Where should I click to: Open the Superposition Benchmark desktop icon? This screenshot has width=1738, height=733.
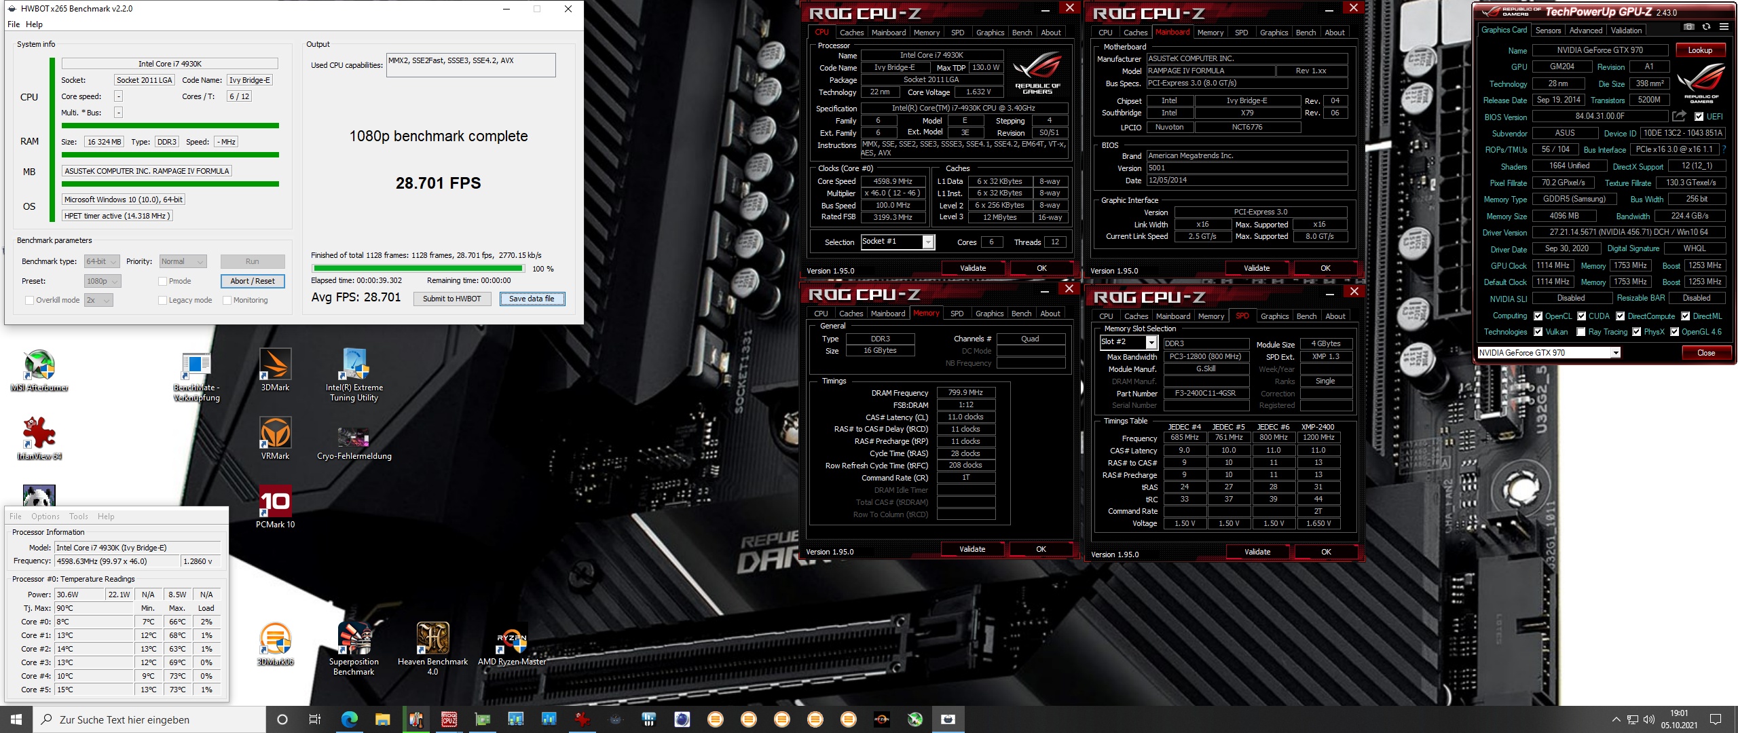pos(354,649)
